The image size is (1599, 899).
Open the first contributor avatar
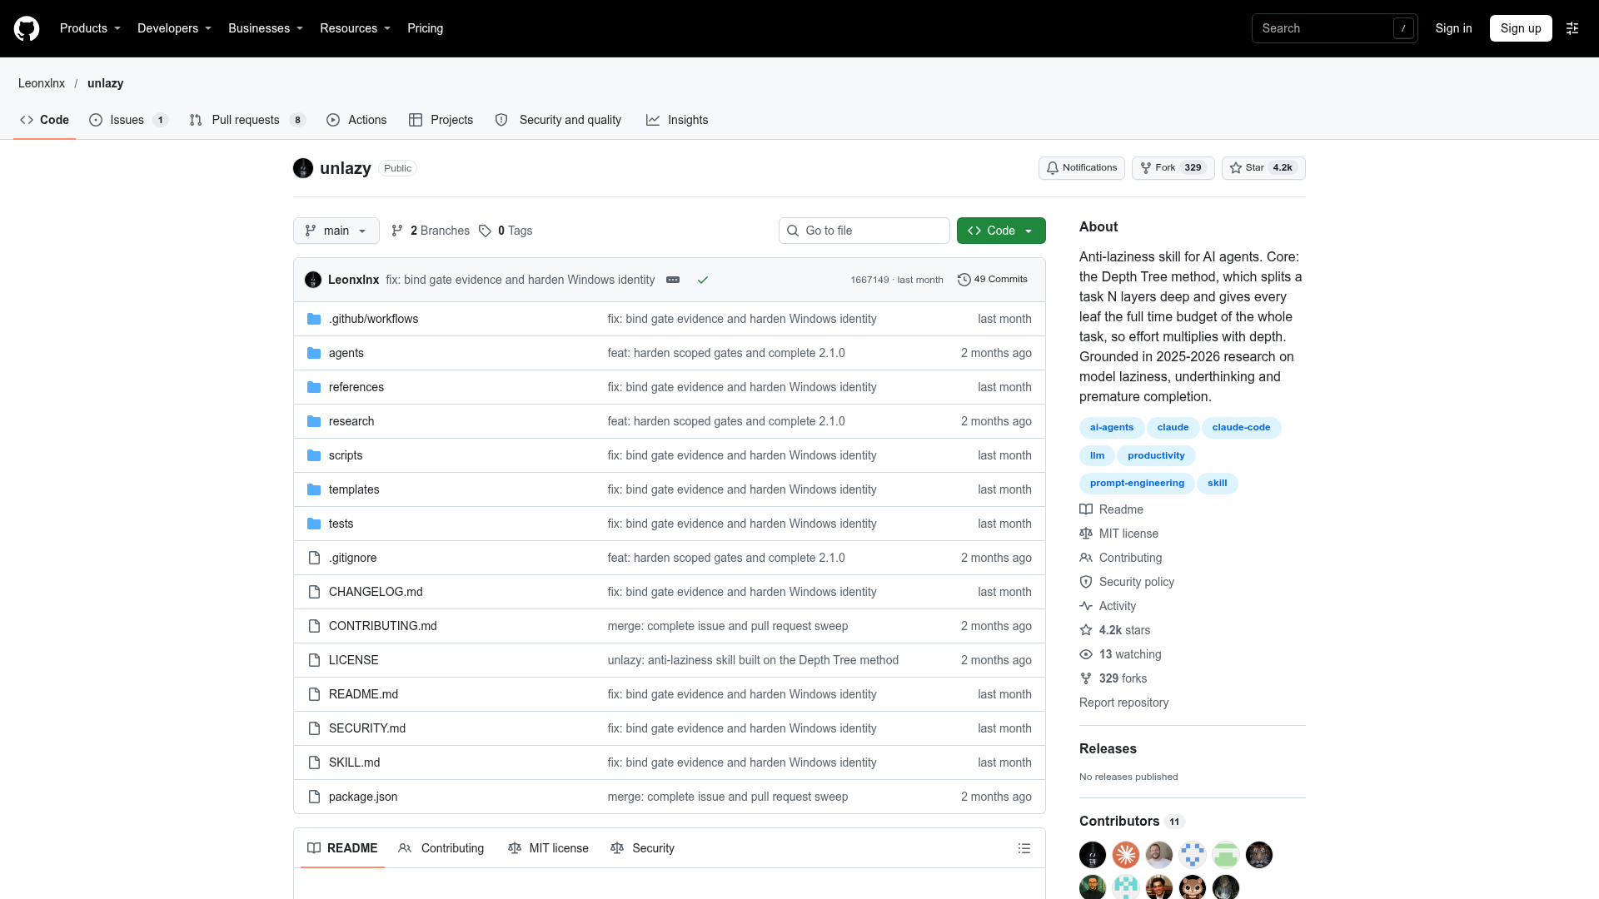[x=1093, y=855]
